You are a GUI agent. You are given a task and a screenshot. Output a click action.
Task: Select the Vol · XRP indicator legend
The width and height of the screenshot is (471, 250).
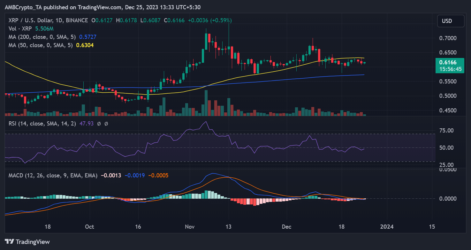[x=20, y=29]
